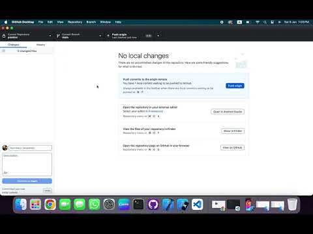The image size is (313, 234).
Task: Open the GitHub Desktop application menu
Action: point(23,22)
